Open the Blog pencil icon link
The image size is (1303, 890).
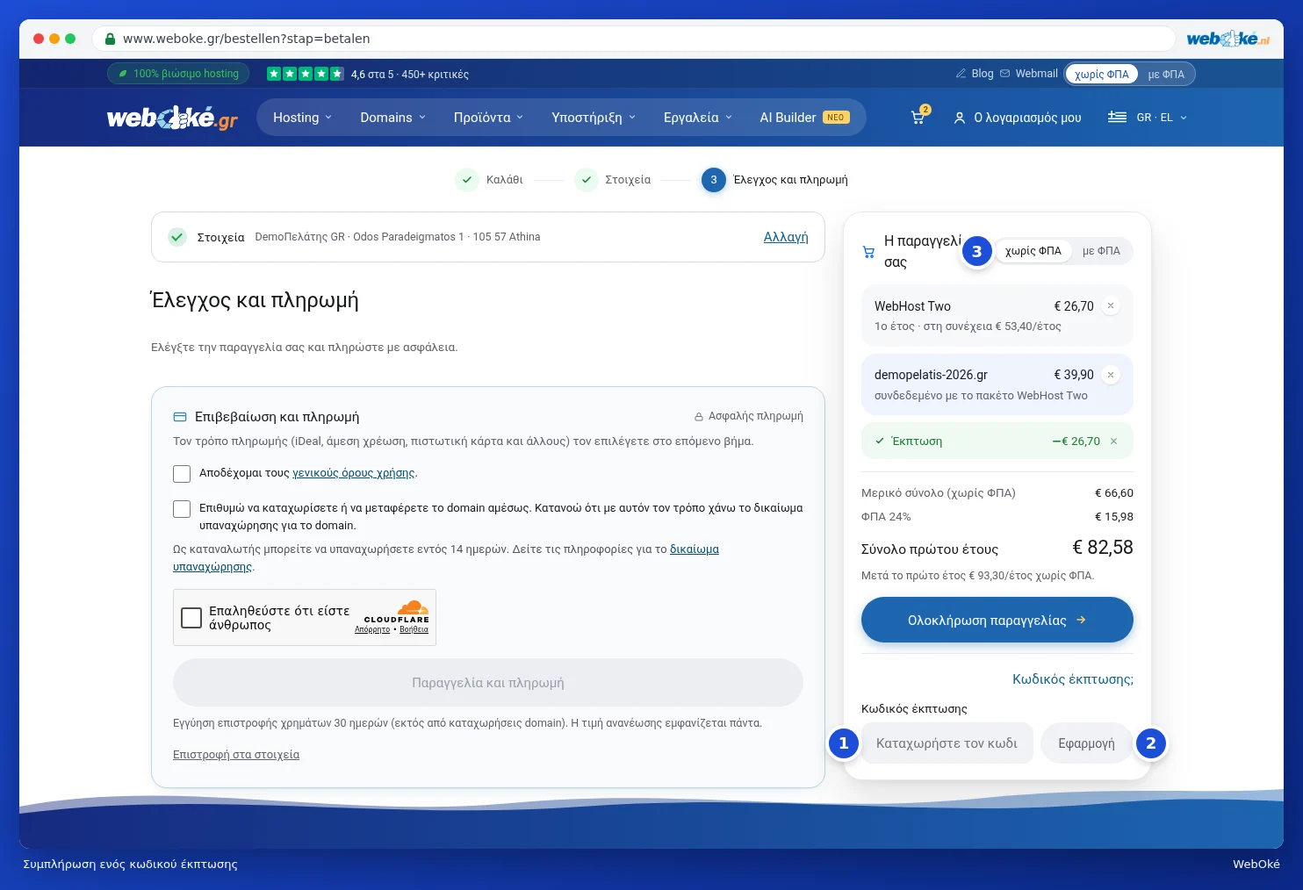[x=961, y=74]
